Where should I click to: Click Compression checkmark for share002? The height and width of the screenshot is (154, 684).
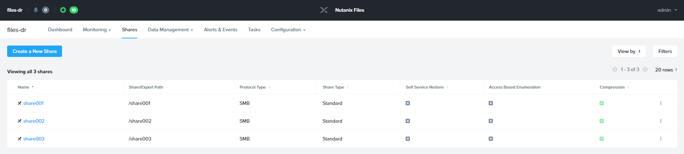click(602, 121)
